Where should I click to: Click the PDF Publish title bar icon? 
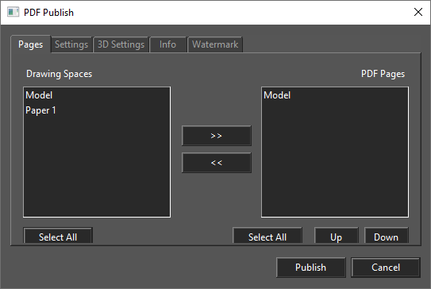pos(13,13)
